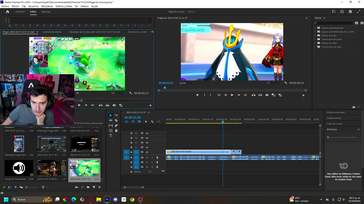Screen dimensions: 364x204
Task: Select the Selection tool arrow
Action: [x=111, y=115]
